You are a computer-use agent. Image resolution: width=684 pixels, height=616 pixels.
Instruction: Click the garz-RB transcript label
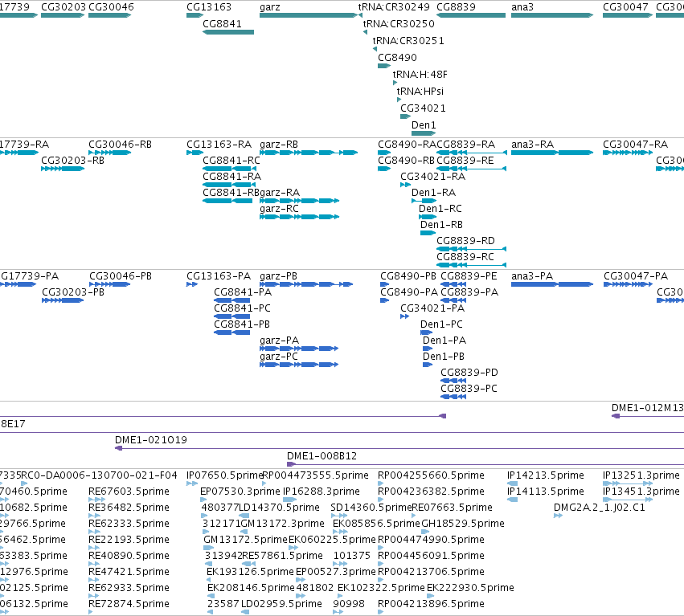point(279,145)
